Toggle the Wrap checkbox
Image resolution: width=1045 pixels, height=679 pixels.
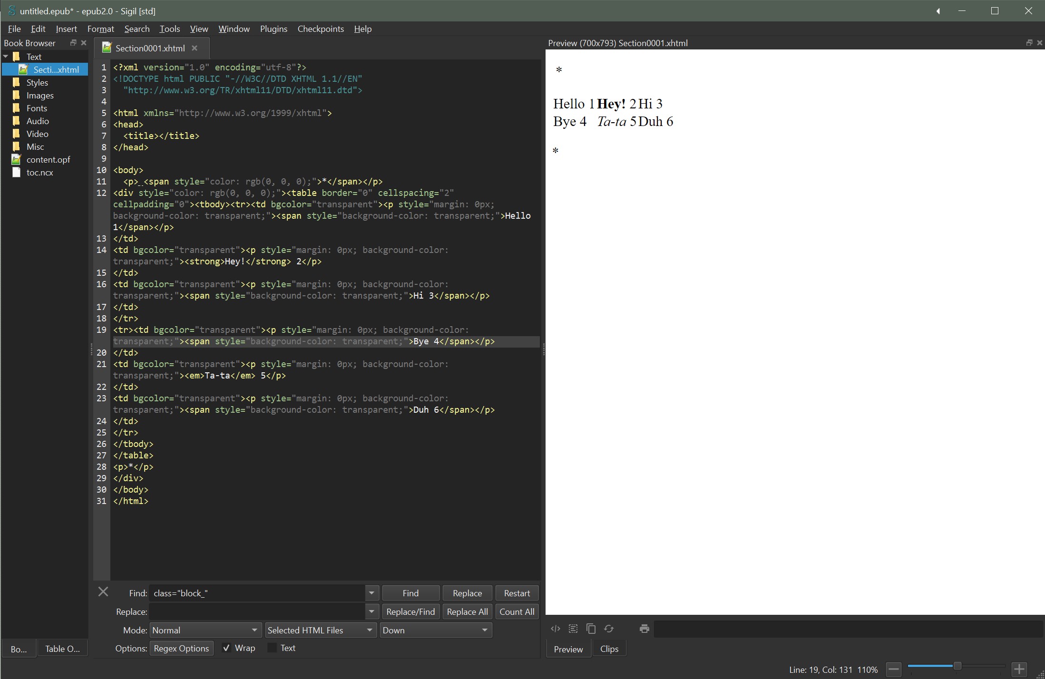coord(227,648)
